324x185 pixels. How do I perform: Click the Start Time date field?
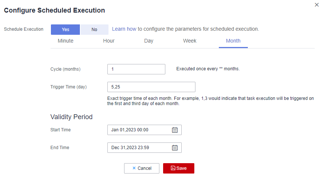139,130
